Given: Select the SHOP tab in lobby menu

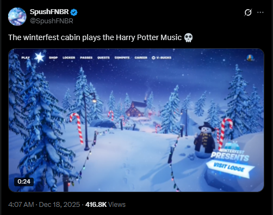Looking at the screenshot, I should [x=53, y=58].
